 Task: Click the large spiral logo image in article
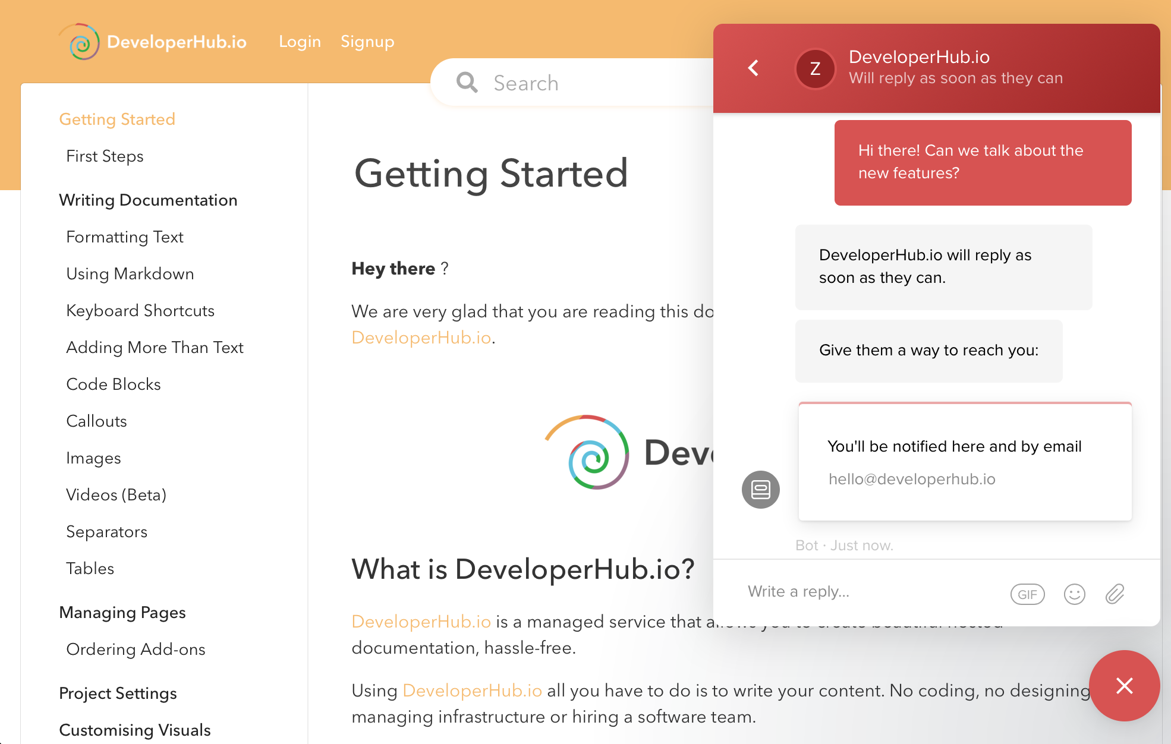[x=587, y=452]
